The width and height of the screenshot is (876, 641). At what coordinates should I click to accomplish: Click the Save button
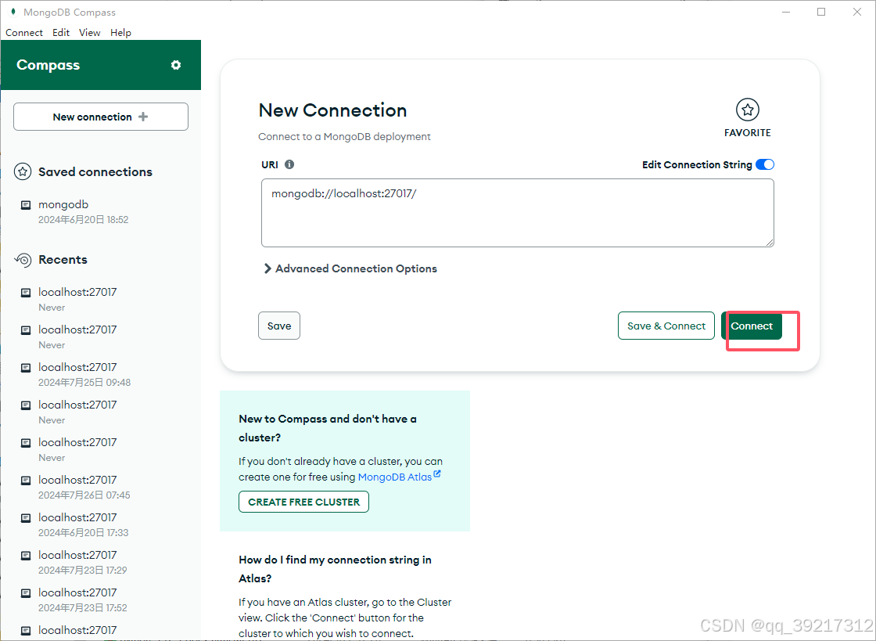tap(278, 326)
